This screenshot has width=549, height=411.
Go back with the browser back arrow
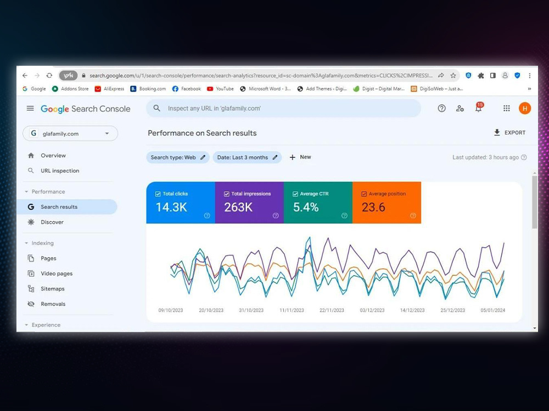coord(25,76)
